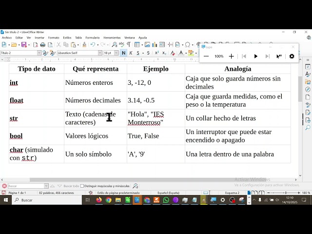Clear direct formatting

point(173,53)
